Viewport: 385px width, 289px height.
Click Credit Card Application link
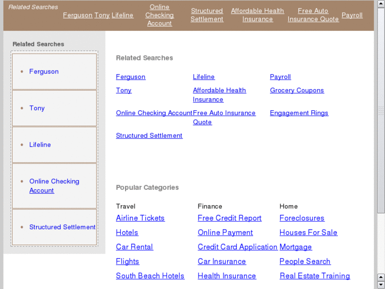pos(237,247)
